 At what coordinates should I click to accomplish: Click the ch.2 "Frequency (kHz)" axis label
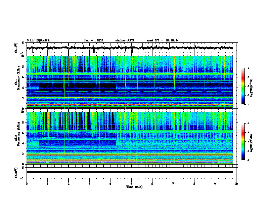19,134
